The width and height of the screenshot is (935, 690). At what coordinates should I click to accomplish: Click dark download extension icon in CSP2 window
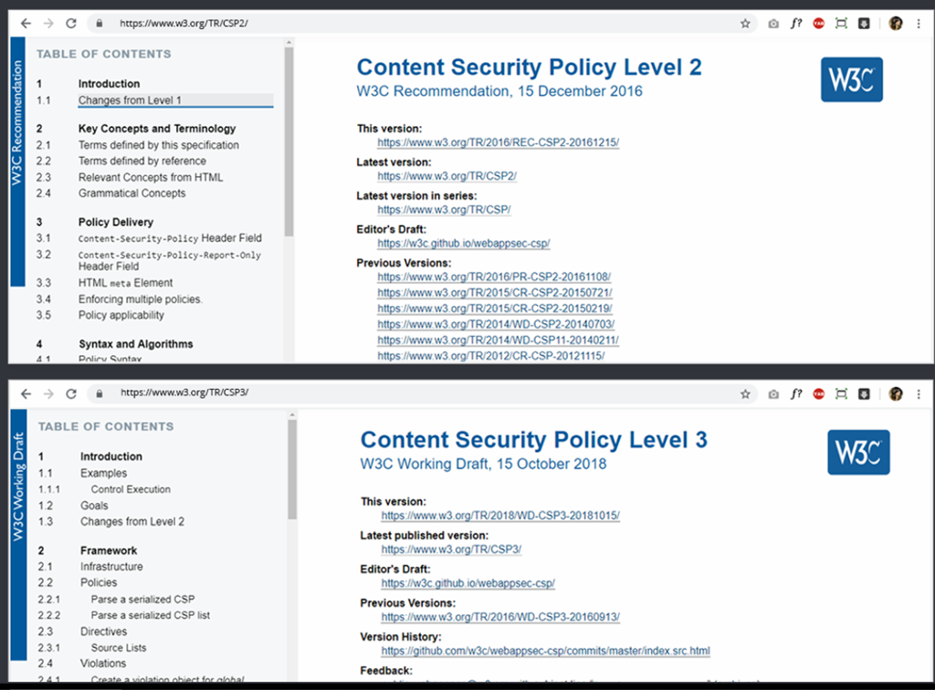coord(864,24)
